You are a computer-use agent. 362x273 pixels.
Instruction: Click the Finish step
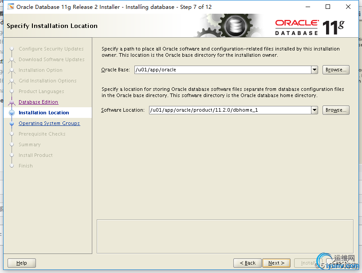click(x=26, y=166)
